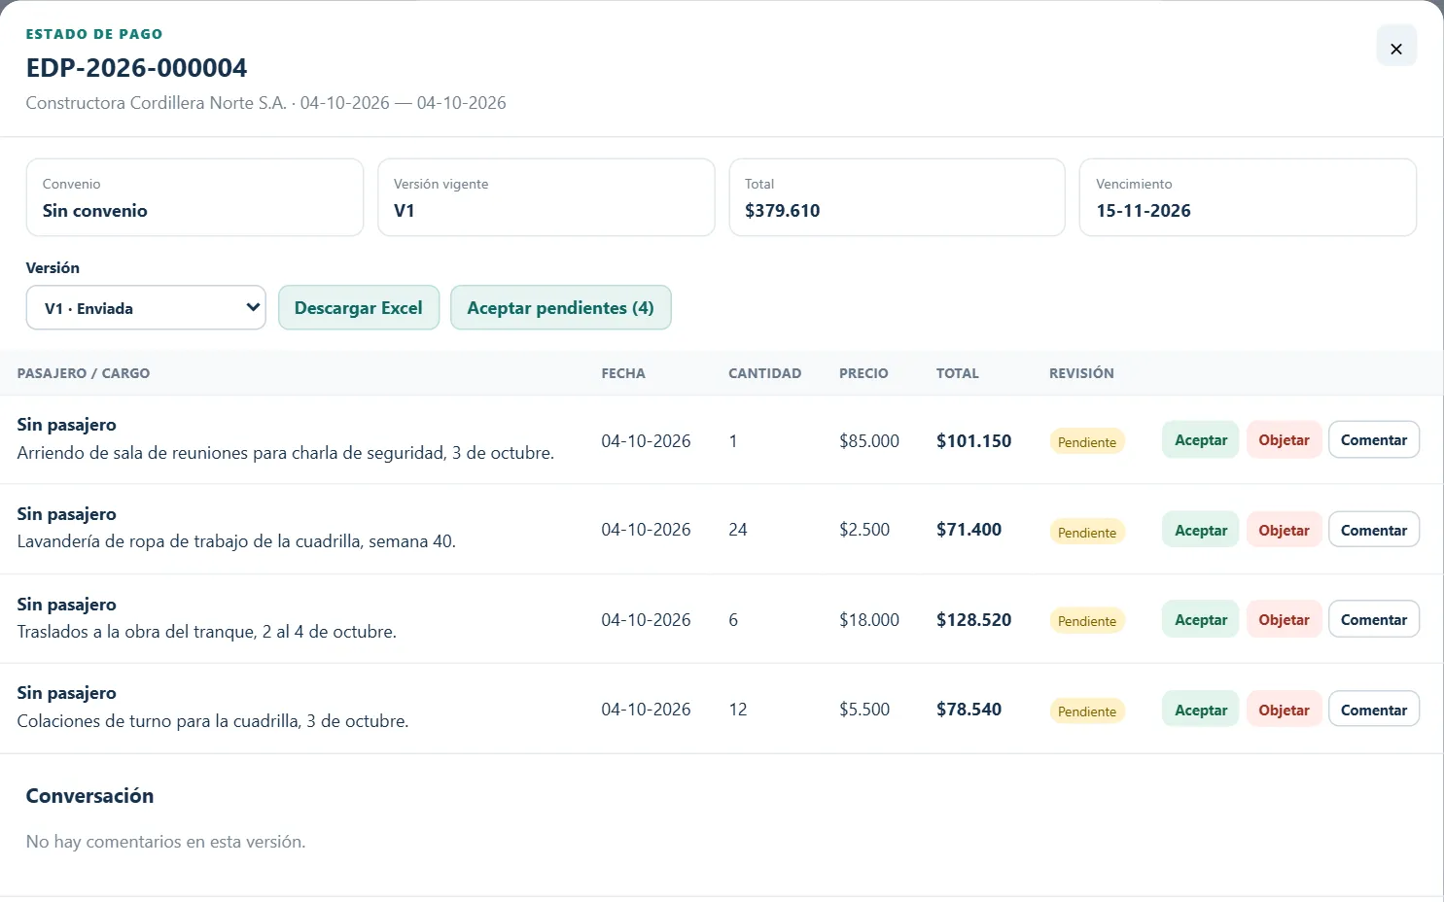Click the TOTAL column header
Viewport: 1444px width, 902px height.
pos(958,373)
